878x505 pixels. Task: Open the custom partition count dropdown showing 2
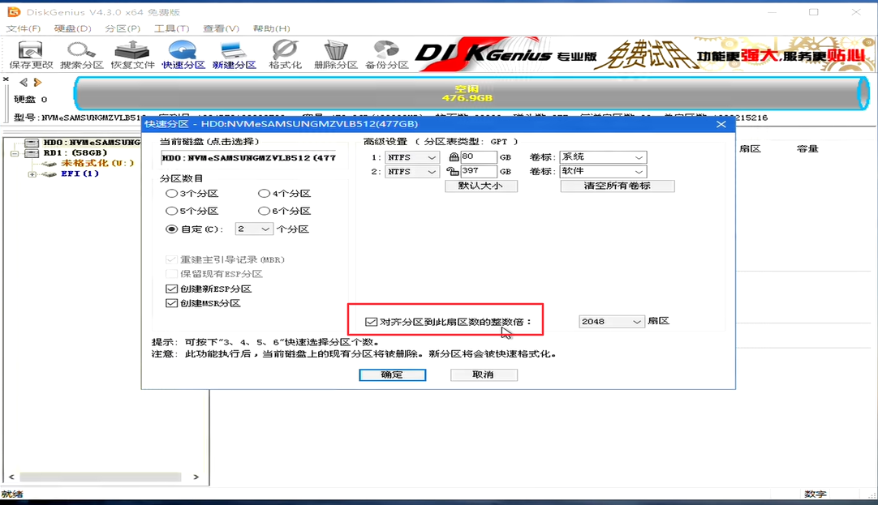pos(254,229)
